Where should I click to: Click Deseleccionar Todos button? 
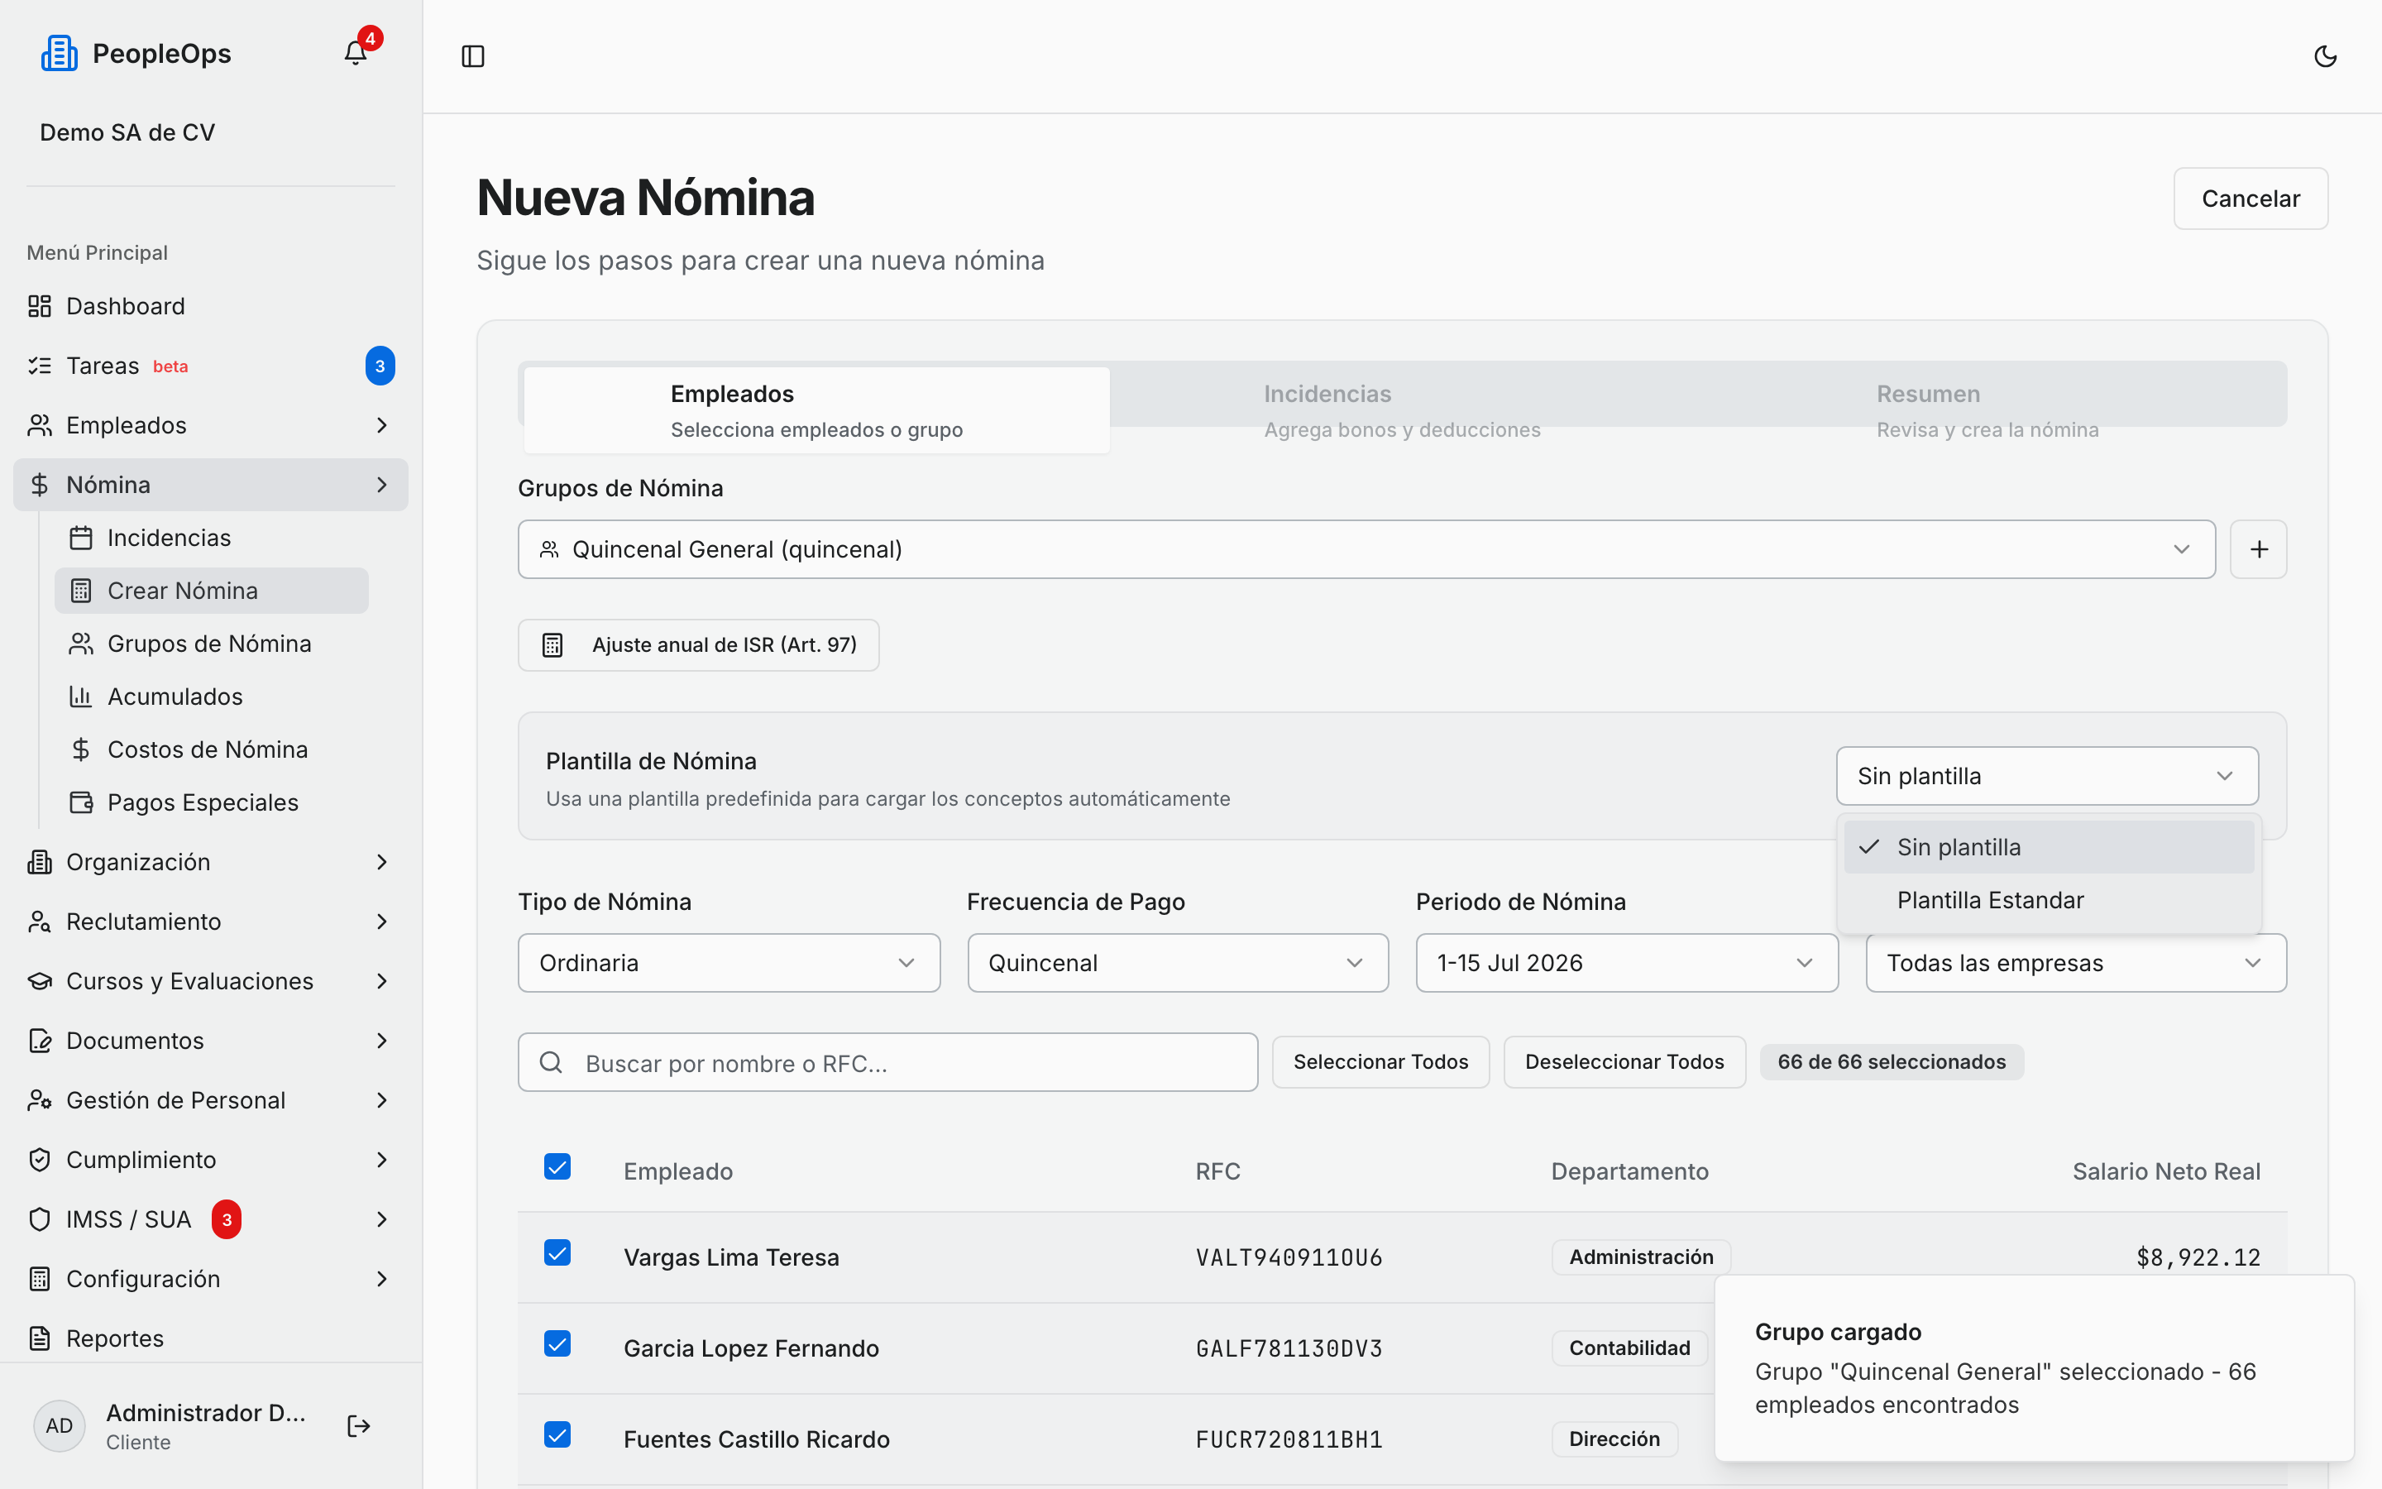tap(1624, 1061)
